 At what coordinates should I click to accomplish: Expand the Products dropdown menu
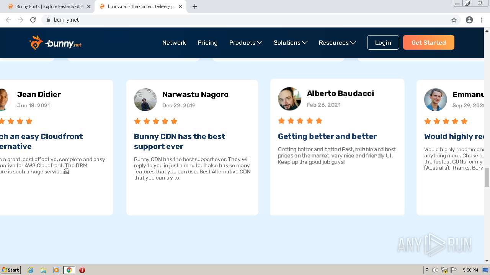[245, 43]
